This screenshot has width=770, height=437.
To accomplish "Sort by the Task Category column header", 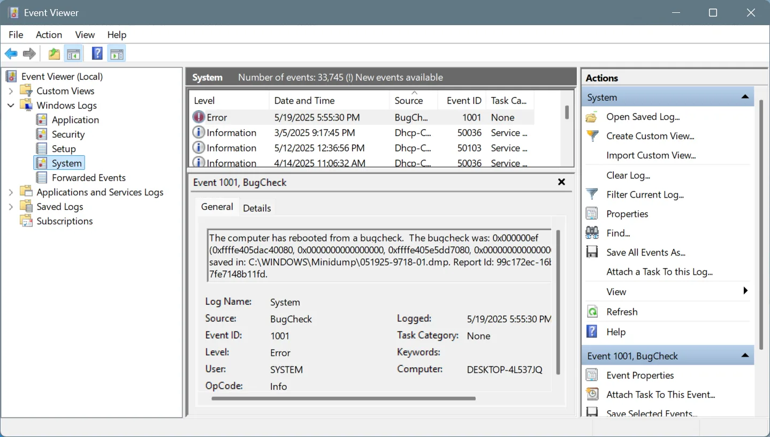I will (x=510, y=100).
